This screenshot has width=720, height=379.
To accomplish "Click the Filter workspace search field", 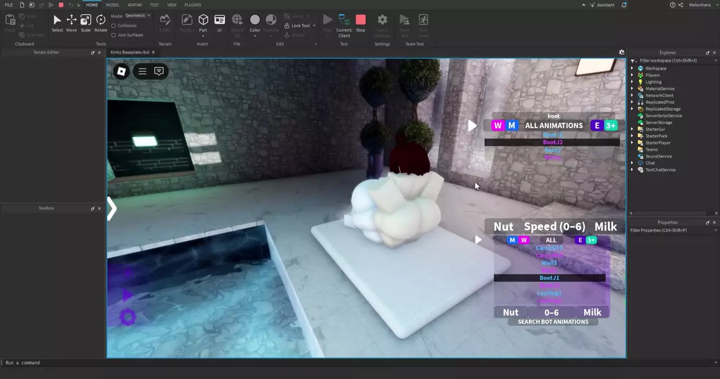I will tap(674, 61).
